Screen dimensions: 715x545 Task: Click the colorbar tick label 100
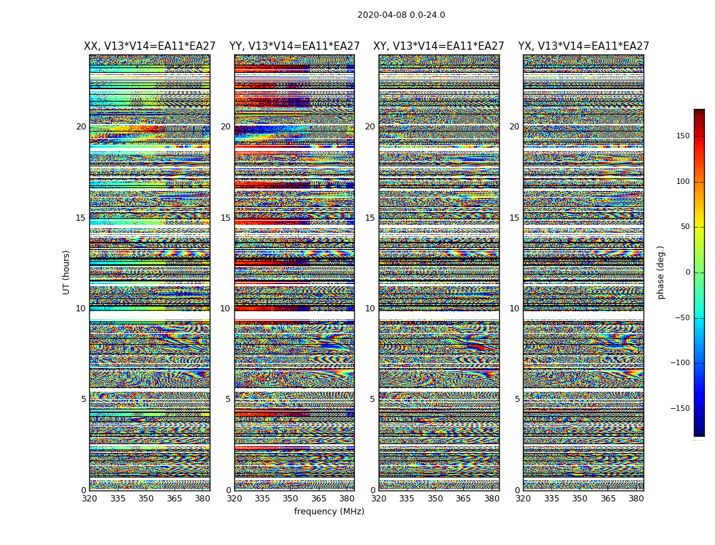[682, 181]
